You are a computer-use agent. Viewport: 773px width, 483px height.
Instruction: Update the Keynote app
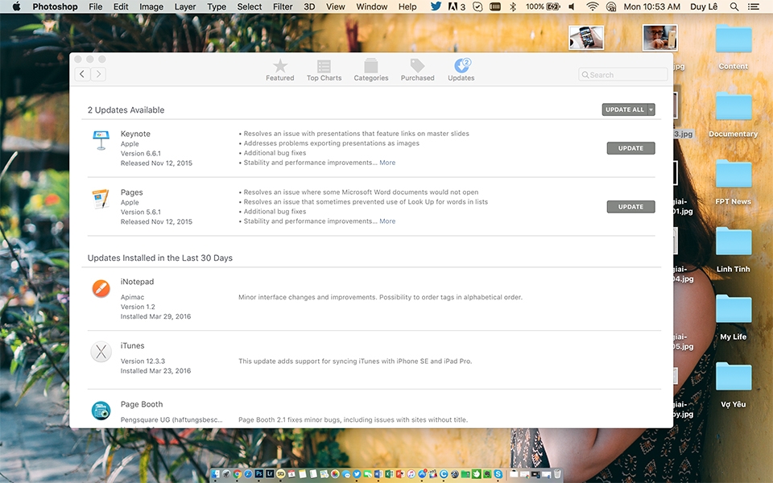(630, 148)
